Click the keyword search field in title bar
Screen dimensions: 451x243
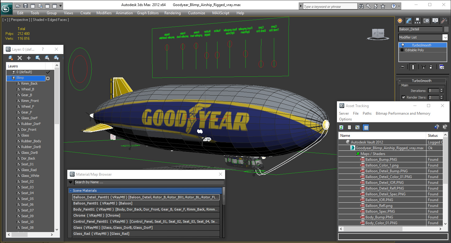[x=330, y=6]
